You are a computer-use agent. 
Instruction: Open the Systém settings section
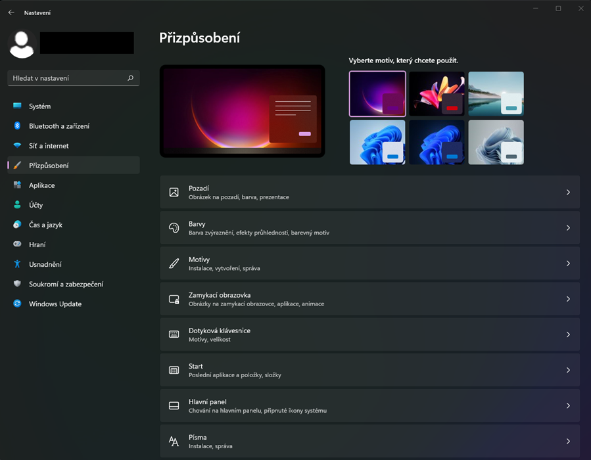[x=39, y=106]
